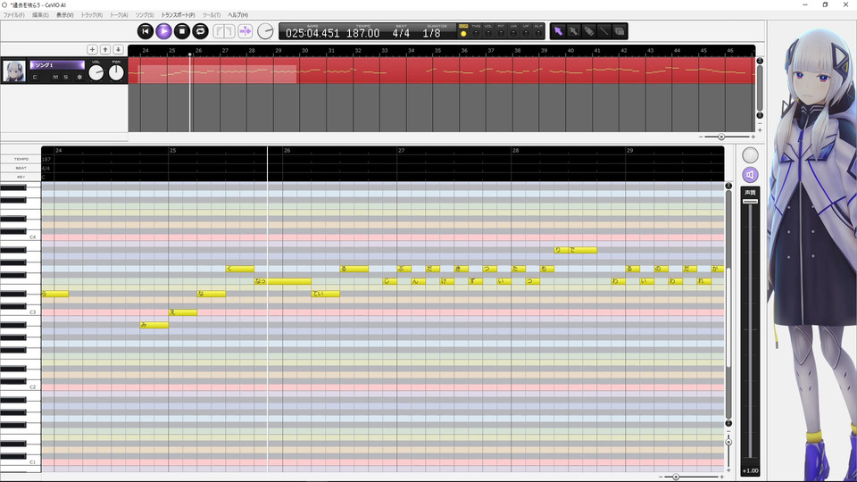Click the piano roll horizontal zoom slider

pos(676,477)
